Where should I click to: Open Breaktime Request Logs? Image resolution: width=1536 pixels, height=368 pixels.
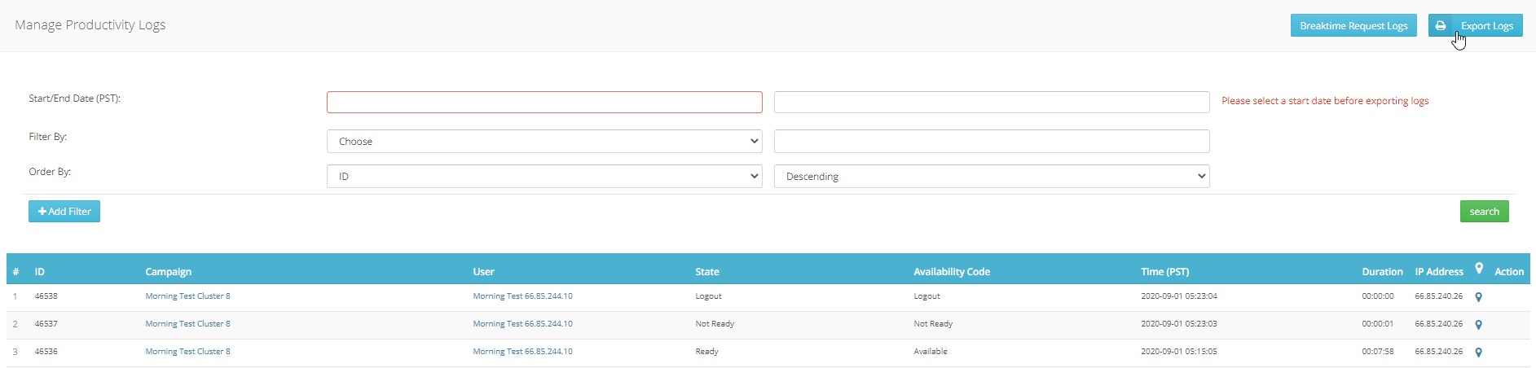1353,26
